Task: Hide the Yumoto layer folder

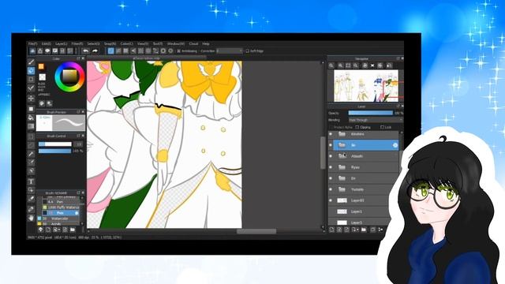Action: (x=331, y=189)
